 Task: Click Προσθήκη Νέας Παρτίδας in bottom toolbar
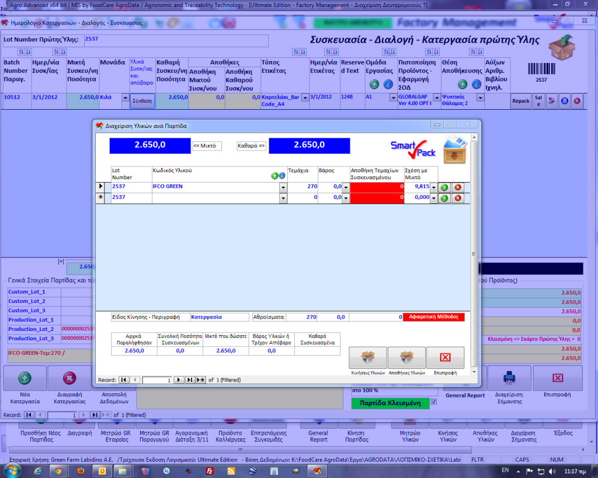point(41,436)
